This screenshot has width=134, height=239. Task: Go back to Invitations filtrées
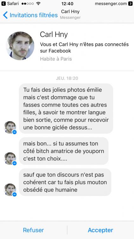pyautogui.click(x=34, y=15)
